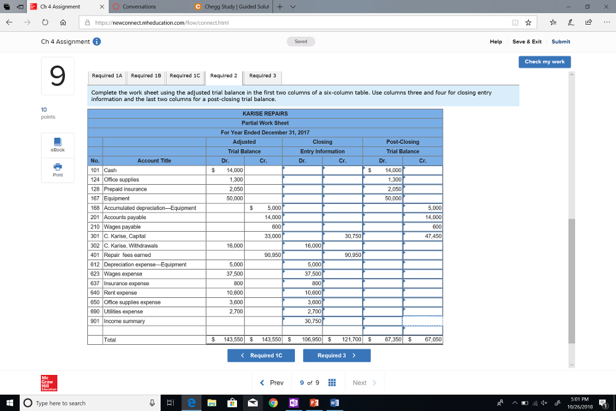Select C. Karise, Capital post-closing Cr. cell
This screenshot has height=411, width=616.
pos(423,236)
